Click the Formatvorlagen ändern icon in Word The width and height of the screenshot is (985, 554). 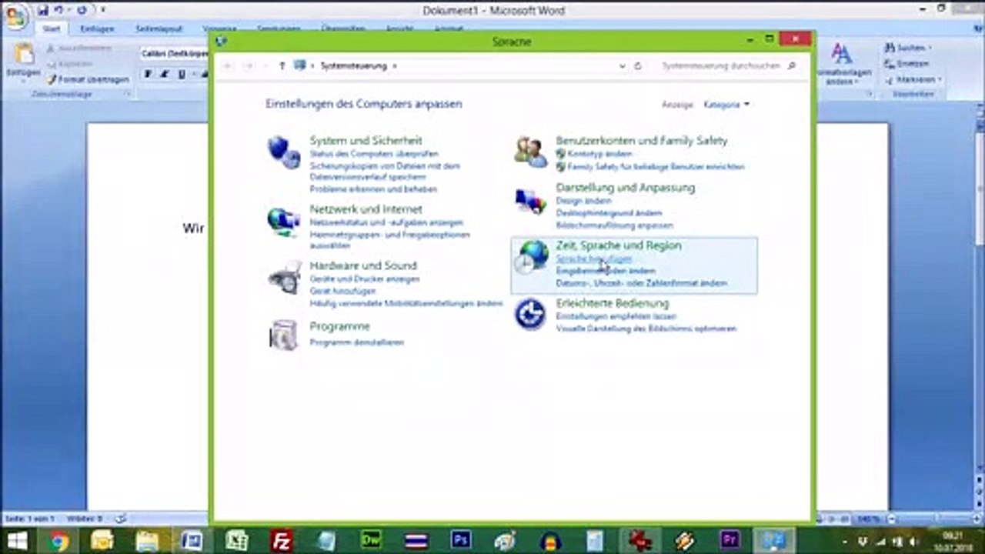tap(842, 53)
